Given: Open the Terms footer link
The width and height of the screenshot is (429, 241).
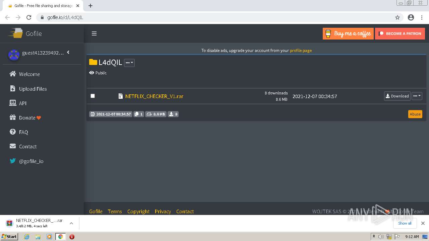Looking at the screenshot, I should coord(115,212).
